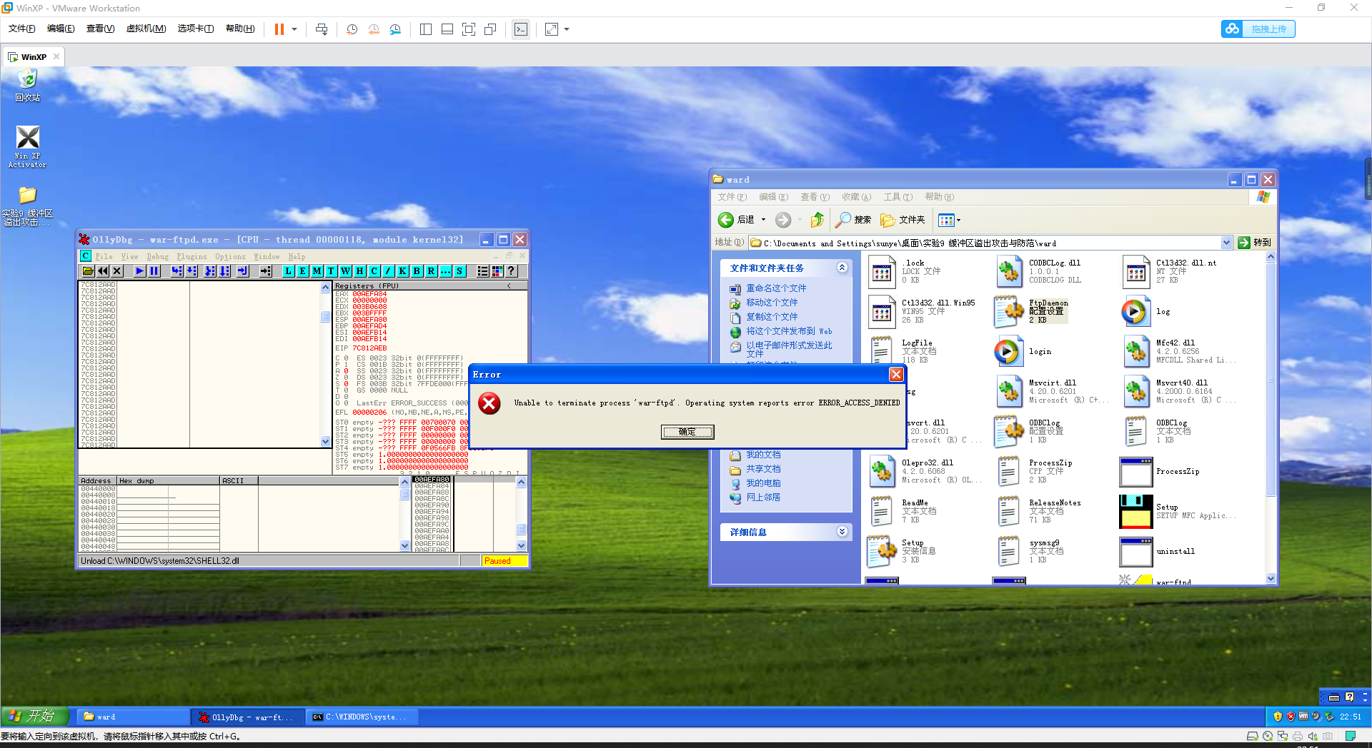Open OllyDbg Debug menu
This screenshot has width=1372, height=748.
click(158, 256)
